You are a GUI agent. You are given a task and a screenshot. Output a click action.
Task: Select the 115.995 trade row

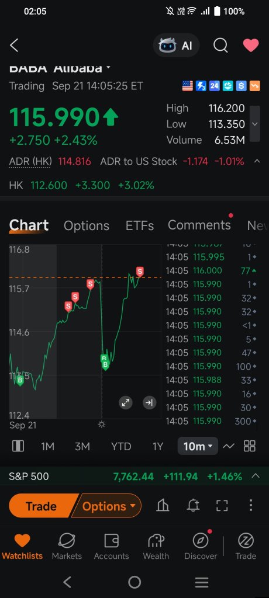pos(211,257)
